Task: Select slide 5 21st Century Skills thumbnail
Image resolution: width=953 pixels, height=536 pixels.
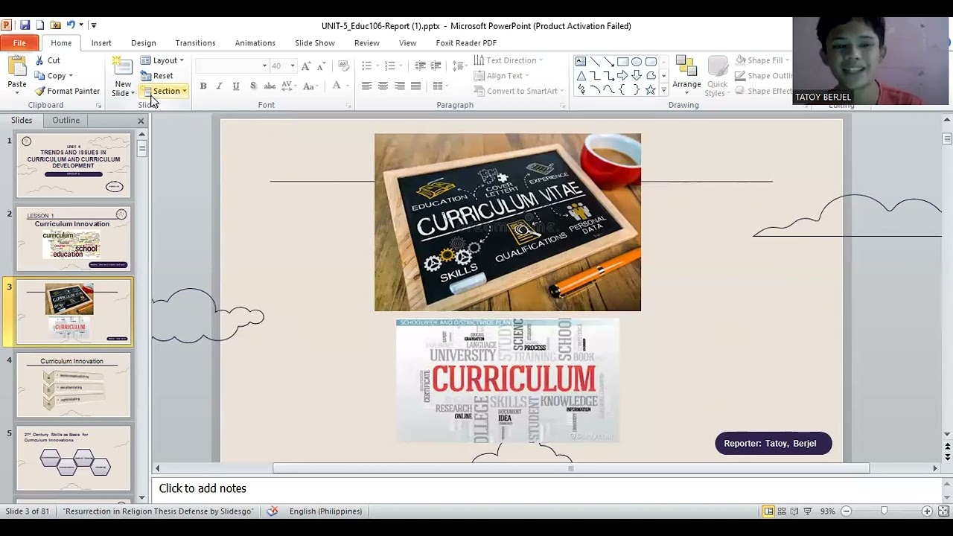Action: pyautogui.click(x=74, y=458)
